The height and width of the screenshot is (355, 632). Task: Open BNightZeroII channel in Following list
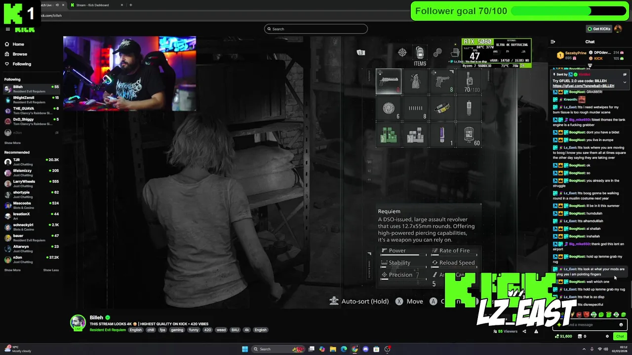(31, 100)
